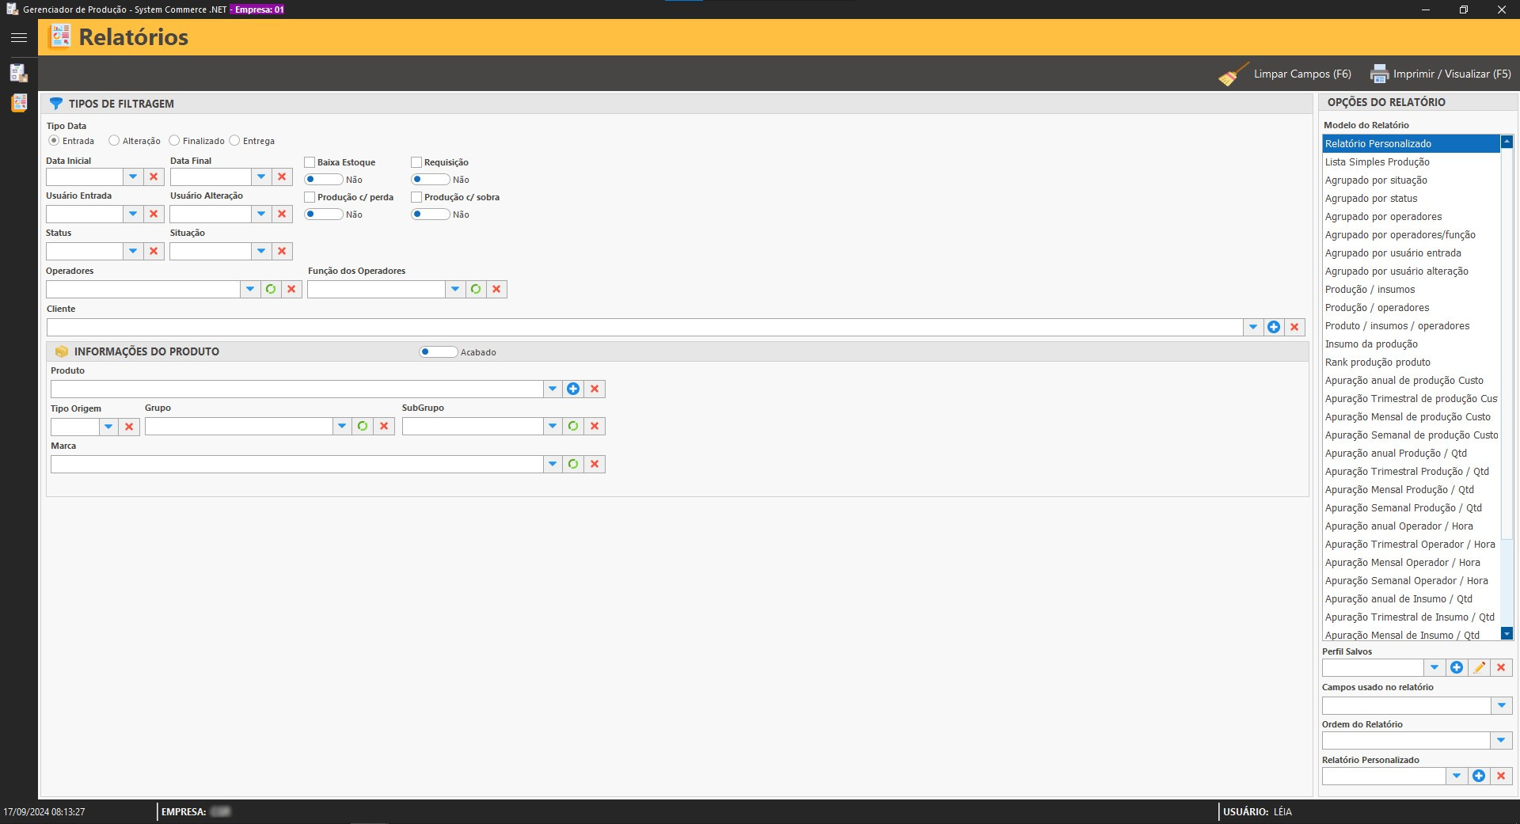Click the broom icon for Limpar Campos

[1233, 74]
